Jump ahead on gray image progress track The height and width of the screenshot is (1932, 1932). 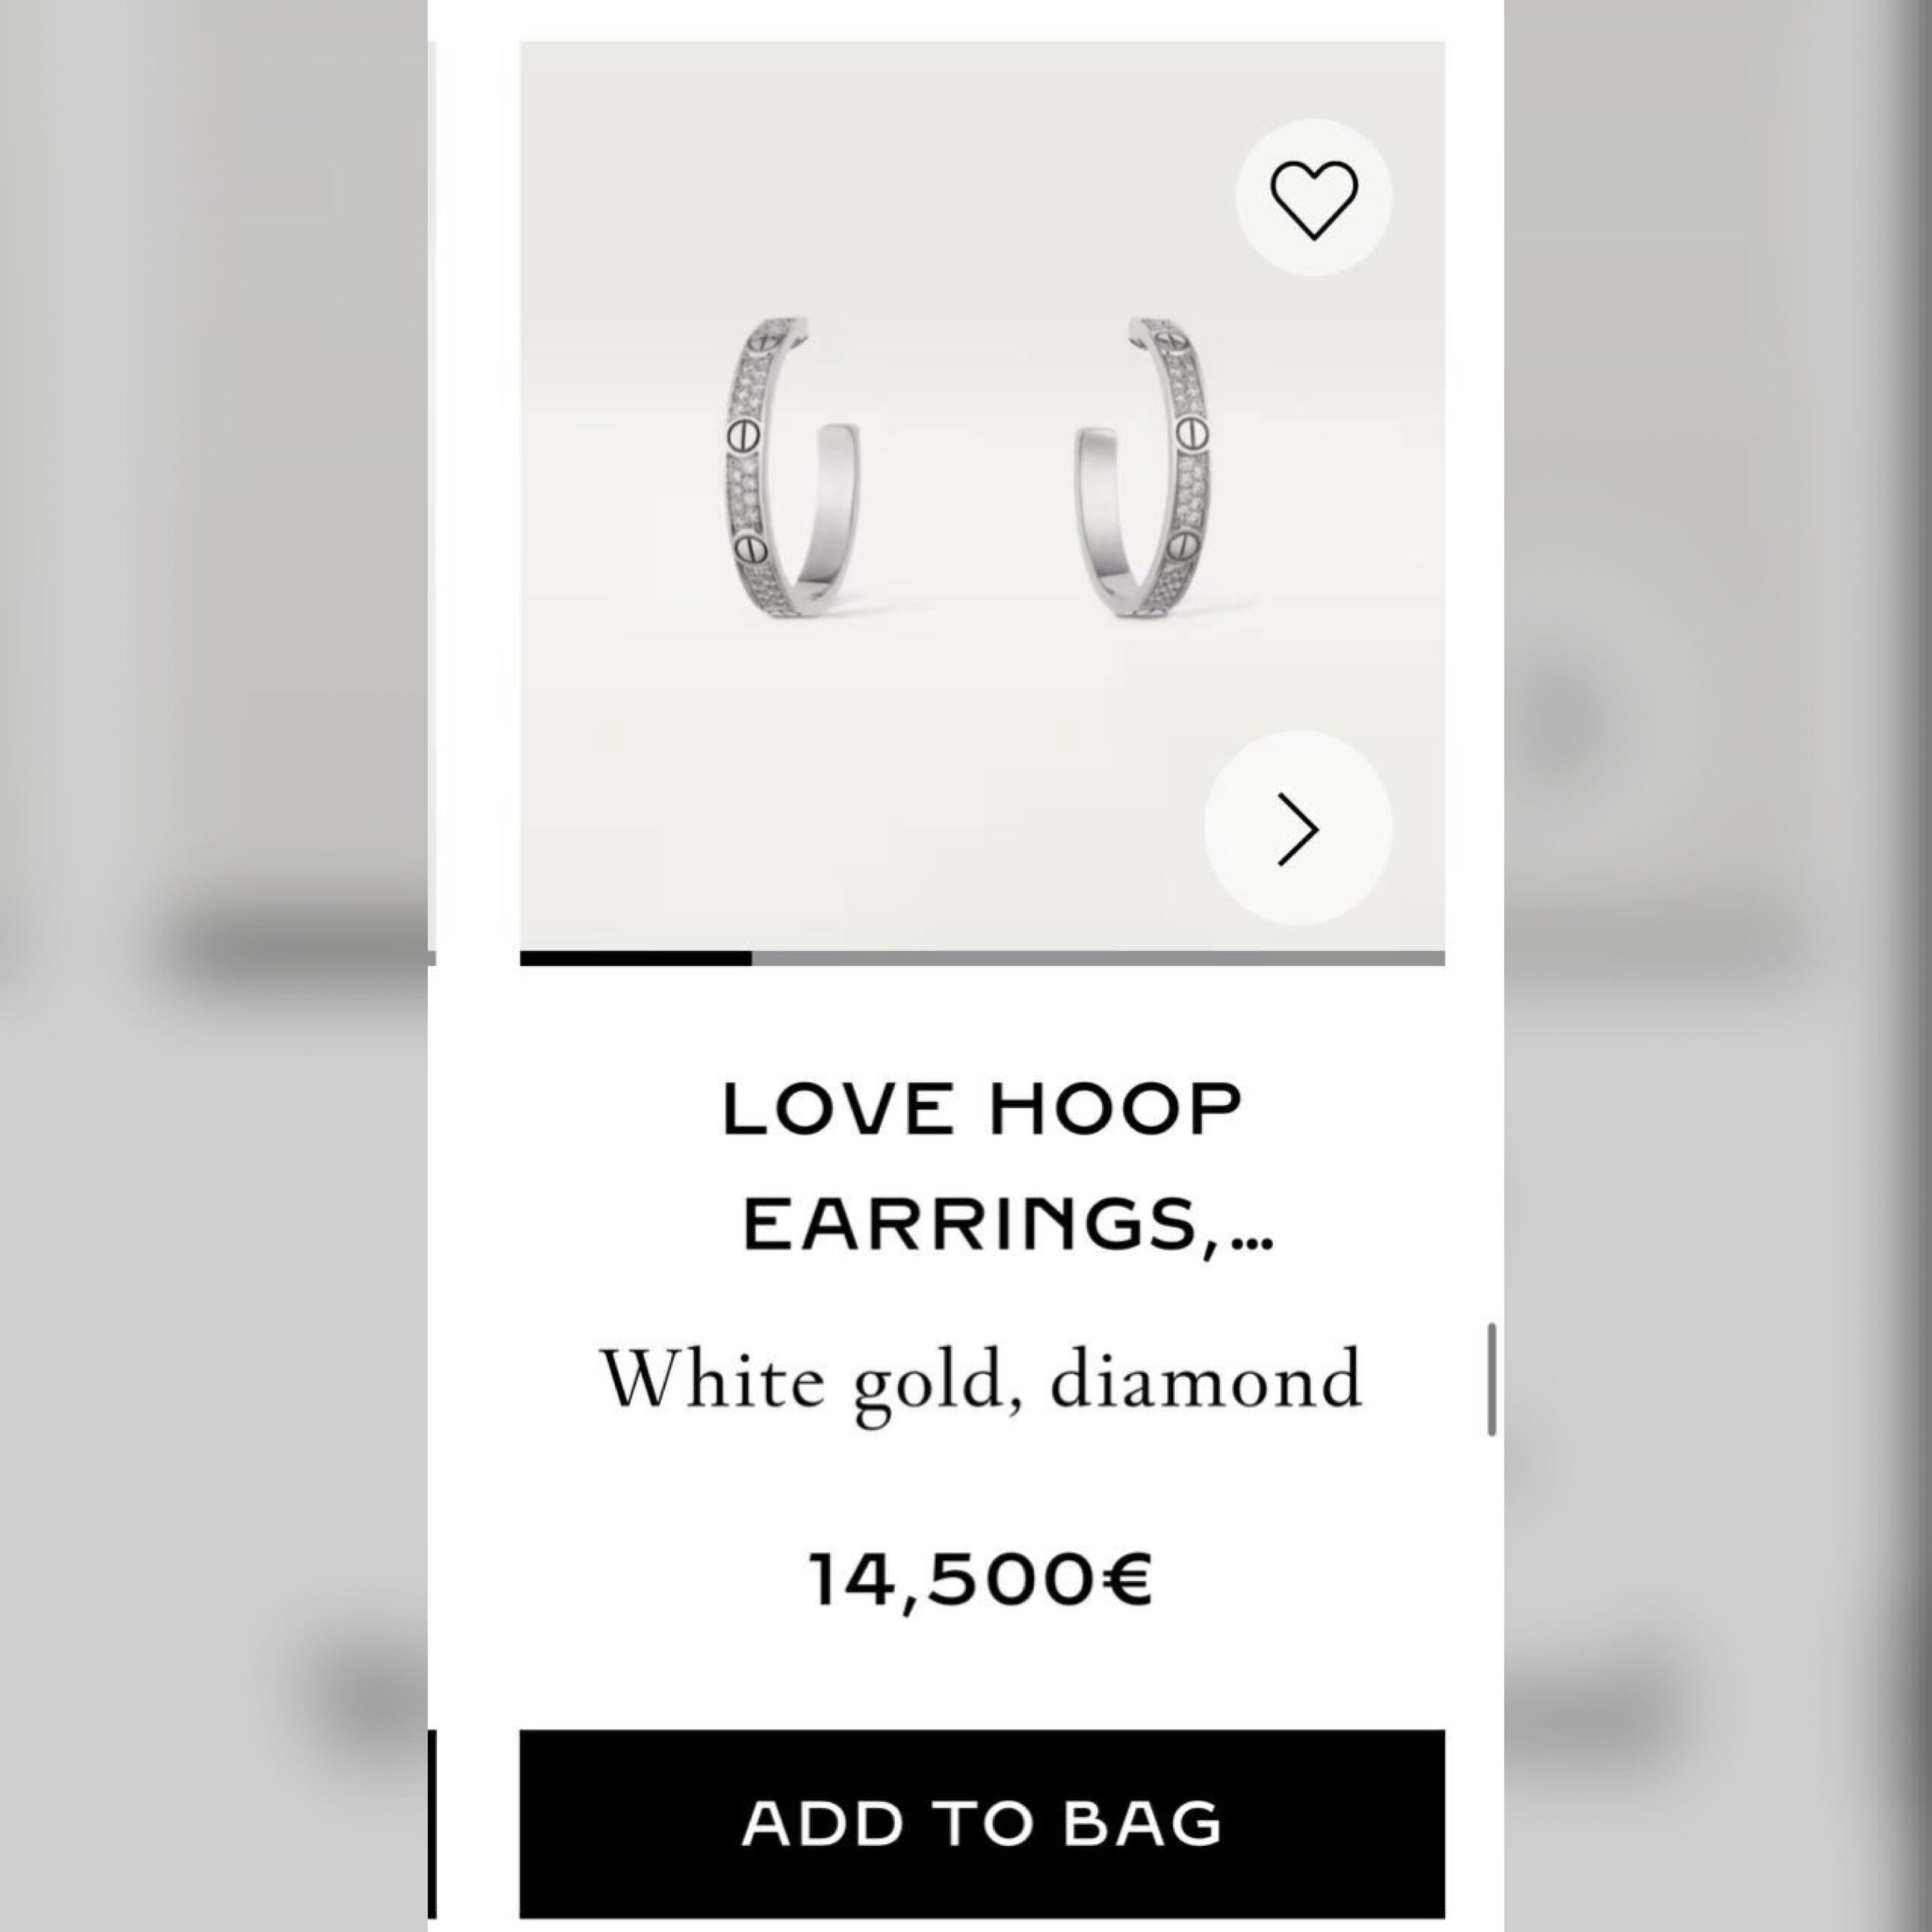tap(1098, 958)
